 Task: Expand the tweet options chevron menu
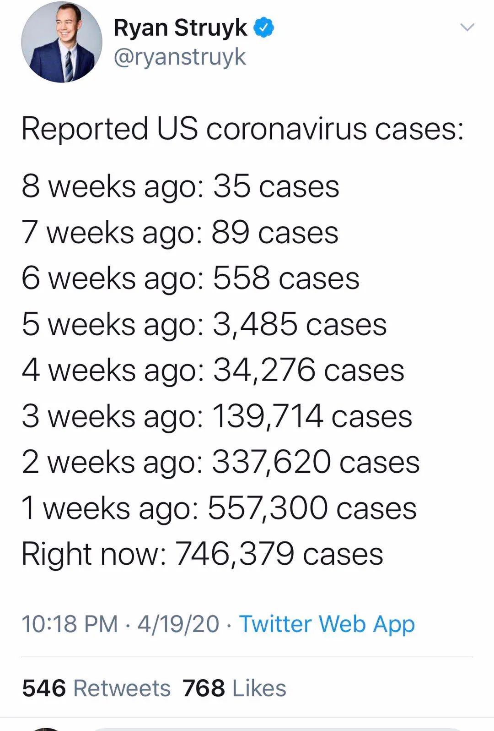pyautogui.click(x=467, y=27)
